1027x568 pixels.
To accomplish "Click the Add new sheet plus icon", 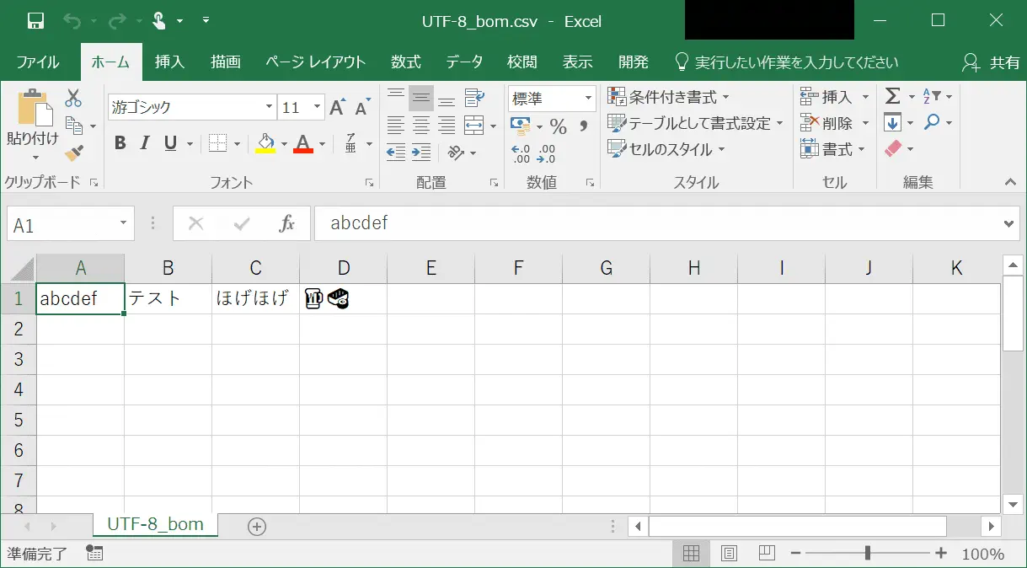I will point(257,527).
